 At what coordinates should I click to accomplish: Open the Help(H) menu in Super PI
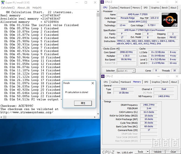(x=37, y=8)
